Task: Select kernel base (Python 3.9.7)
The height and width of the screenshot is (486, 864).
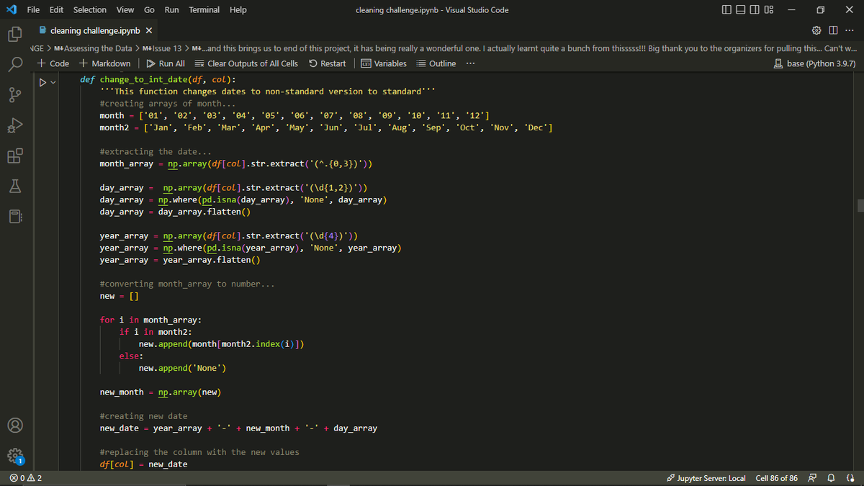Action: pos(816,63)
